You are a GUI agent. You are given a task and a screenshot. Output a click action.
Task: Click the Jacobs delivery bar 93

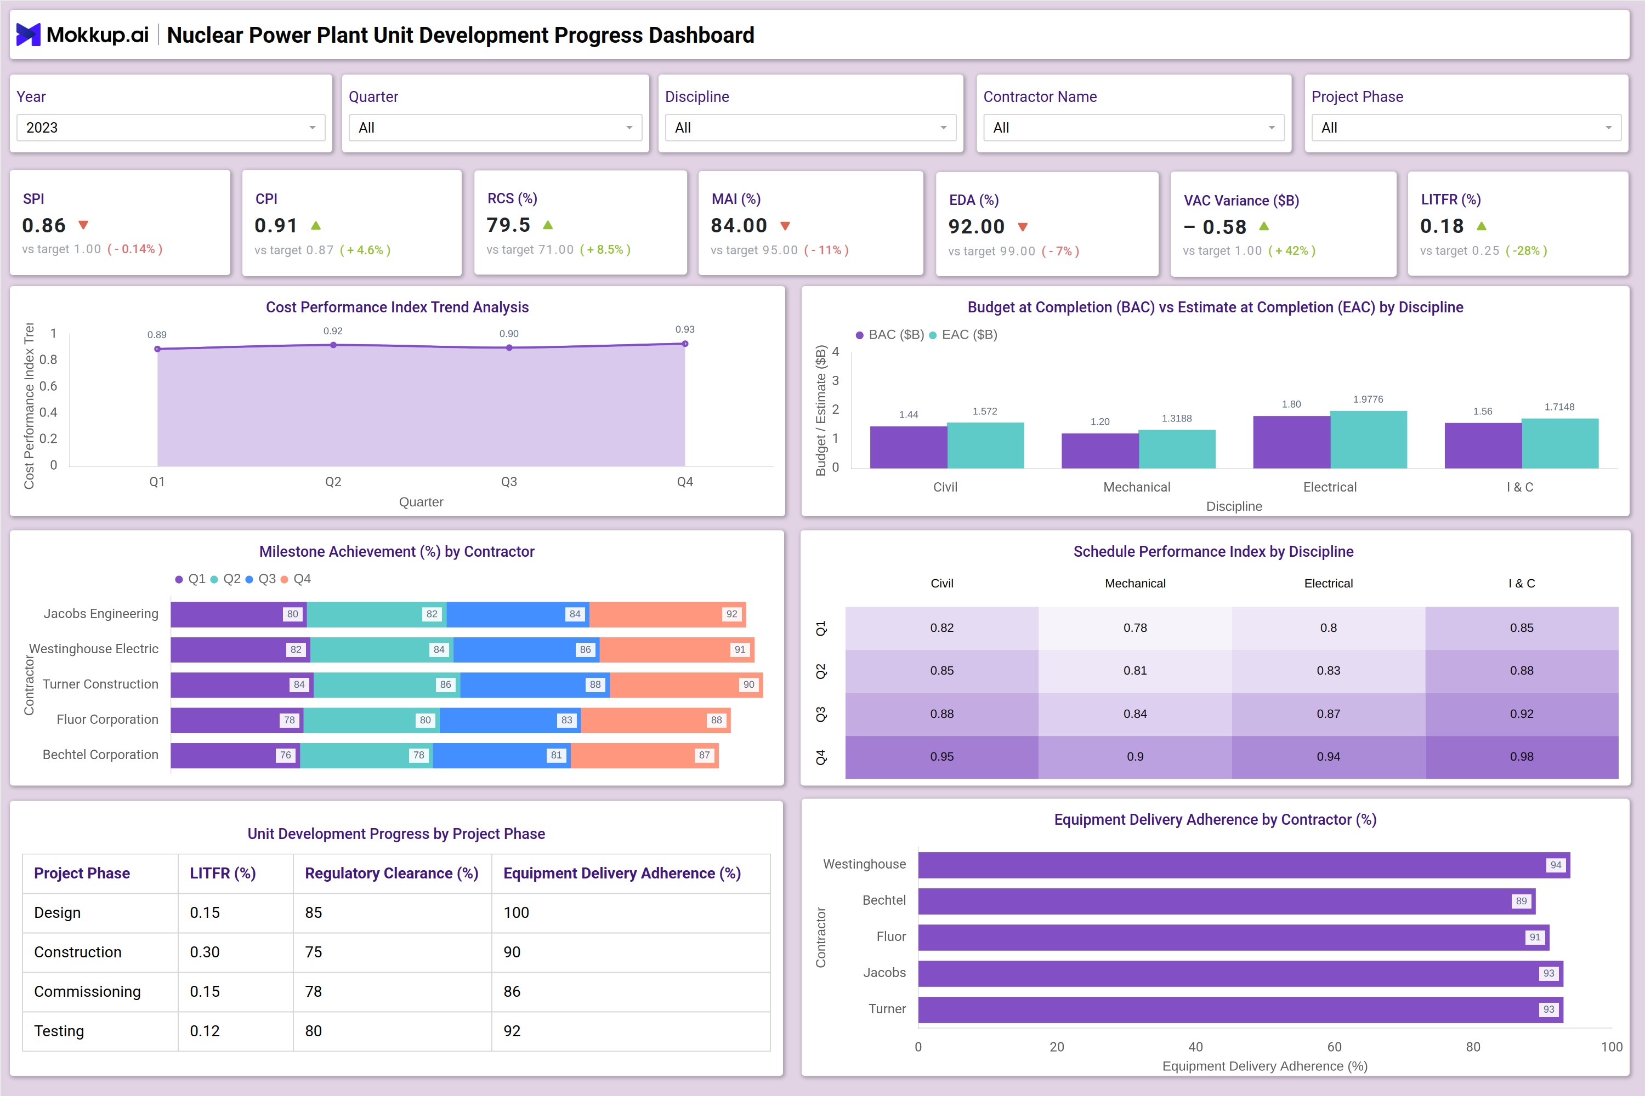tap(1241, 974)
